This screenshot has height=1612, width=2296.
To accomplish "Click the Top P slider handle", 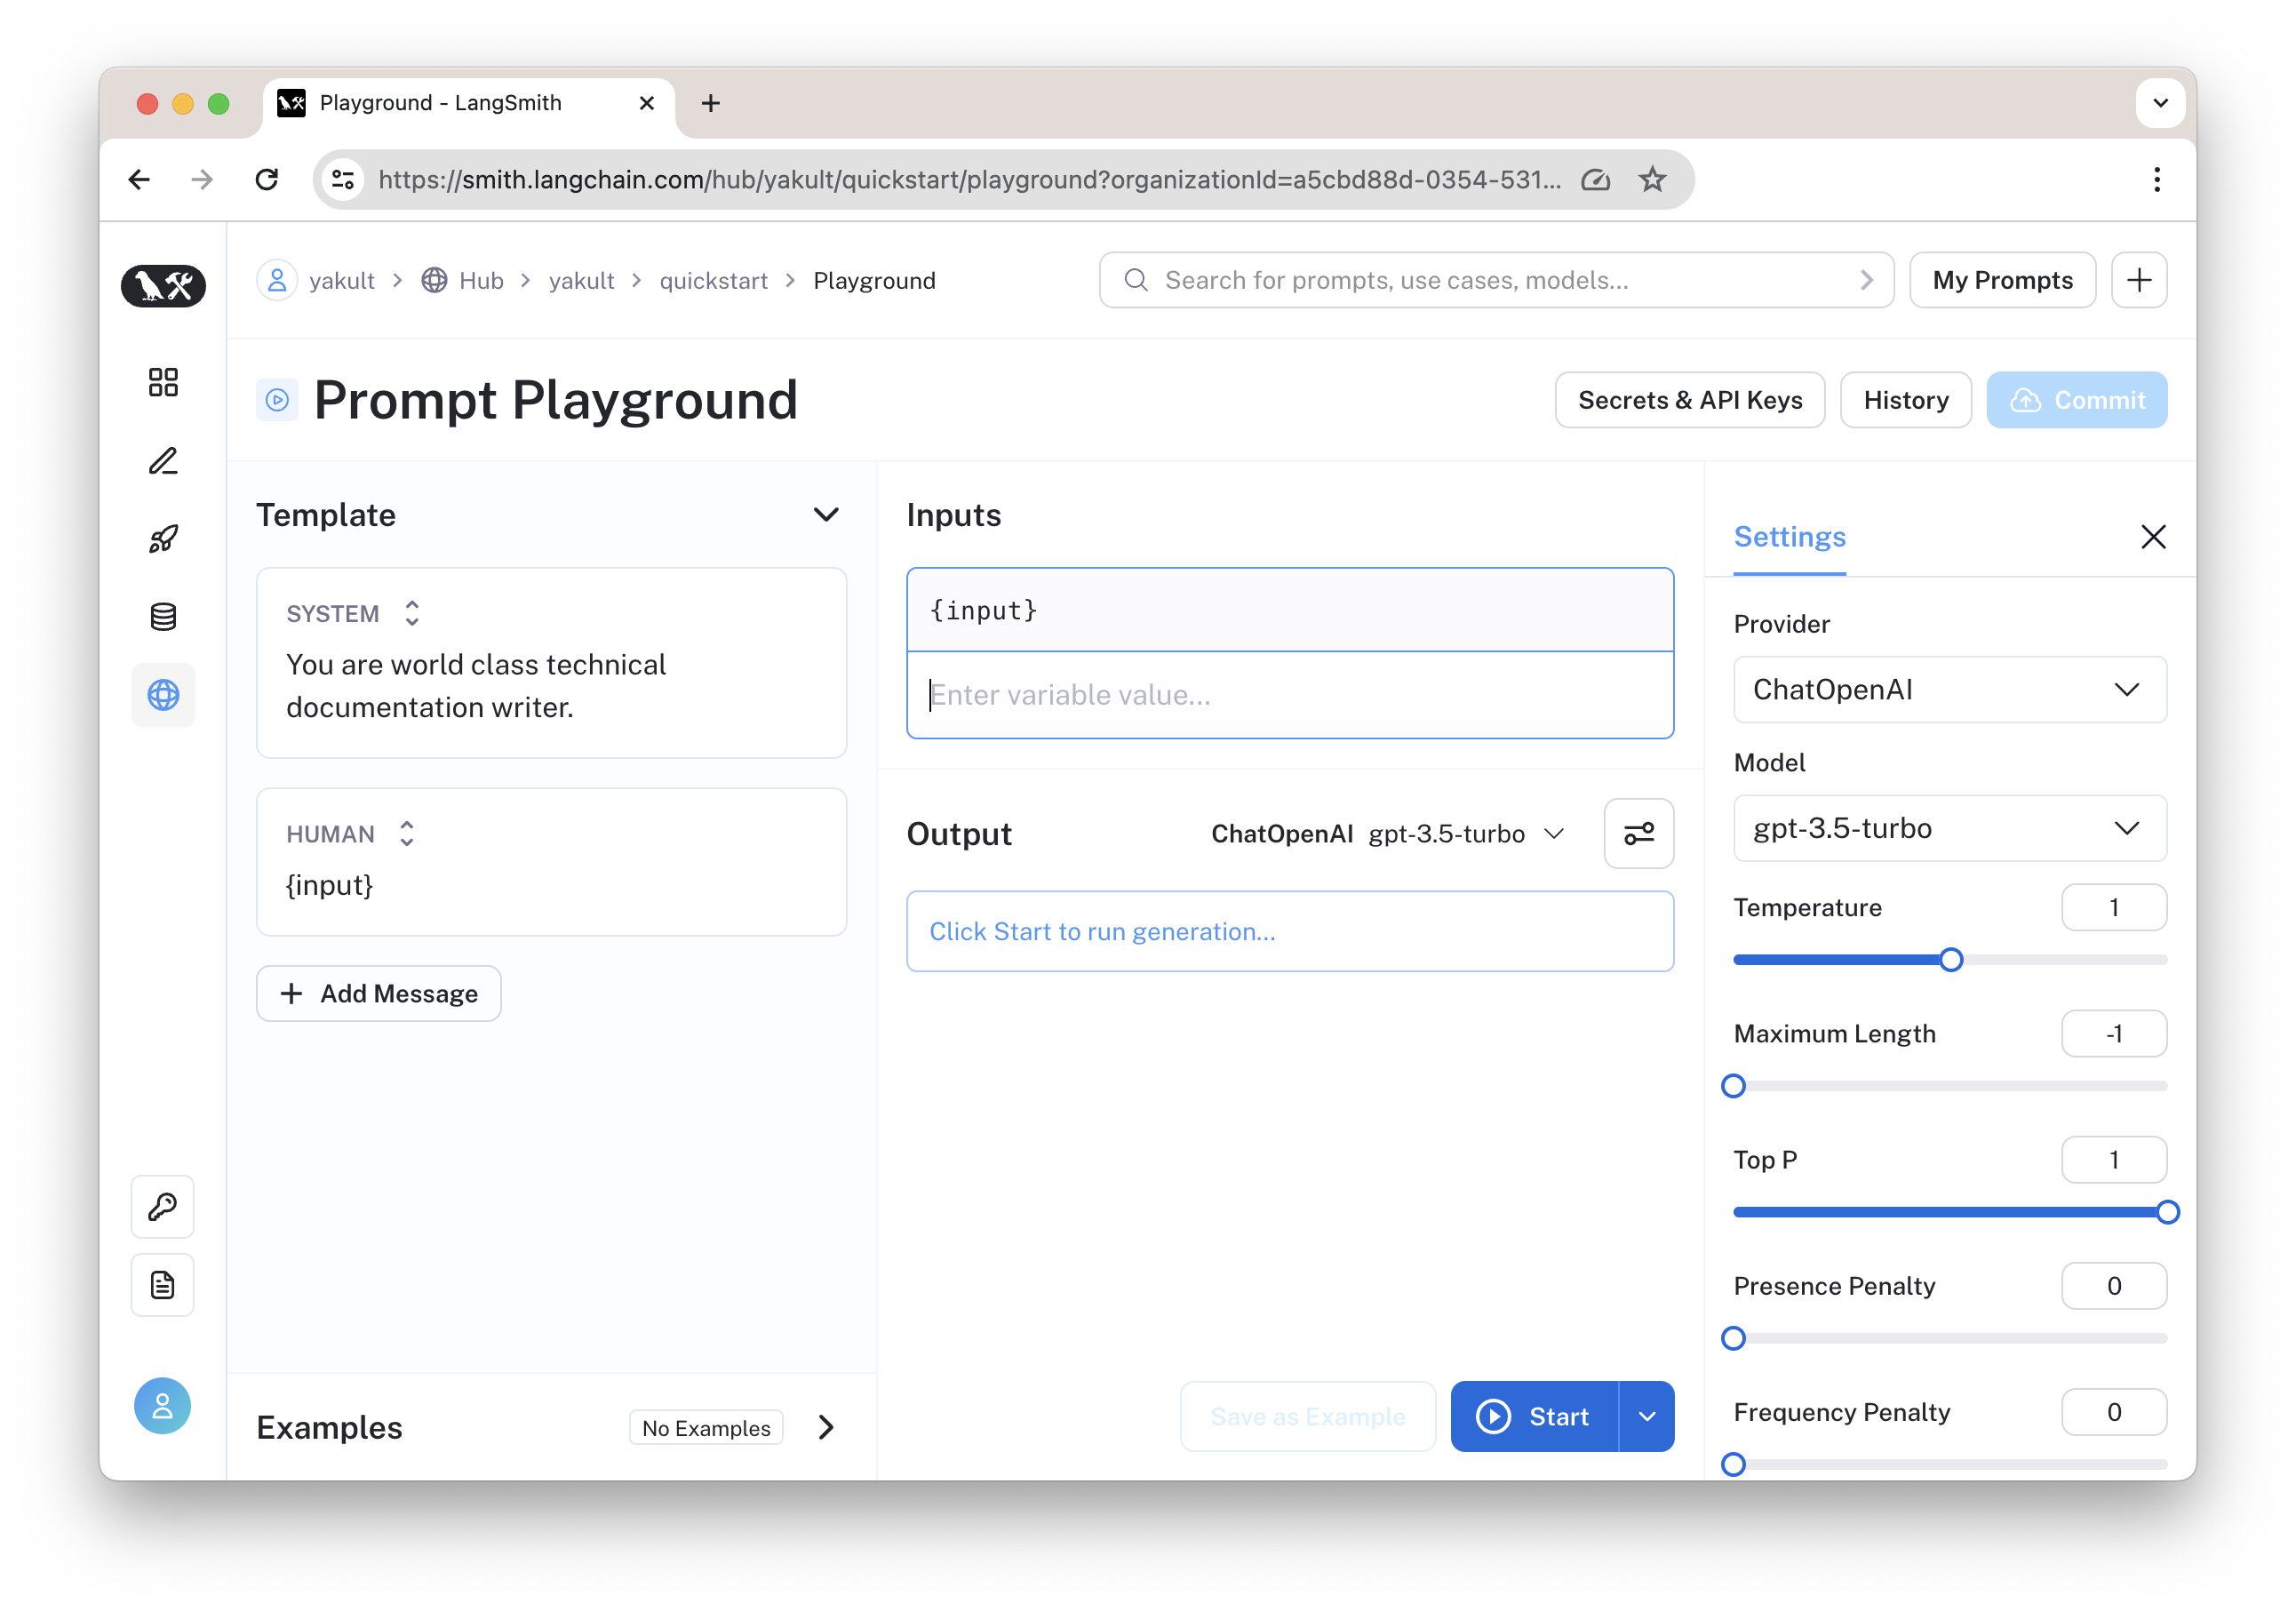I will [2167, 1212].
